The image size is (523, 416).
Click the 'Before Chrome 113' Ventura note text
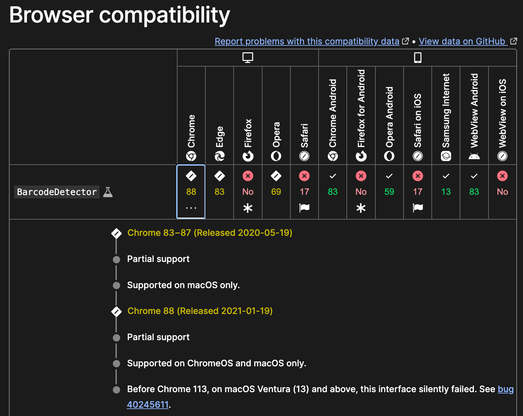[311, 389]
